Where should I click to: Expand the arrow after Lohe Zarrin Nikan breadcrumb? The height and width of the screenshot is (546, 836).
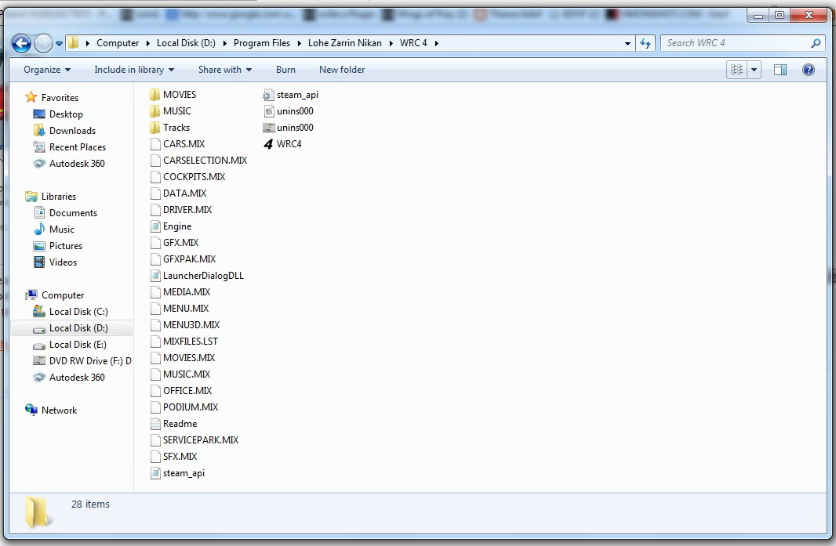click(x=391, y=43)
